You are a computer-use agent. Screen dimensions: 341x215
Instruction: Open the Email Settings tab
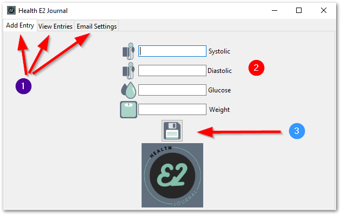pos(97,26)
